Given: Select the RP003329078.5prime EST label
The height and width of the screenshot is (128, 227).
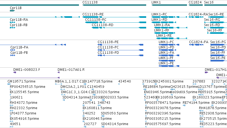Looking at the screenshot, I should coord(163,108).
